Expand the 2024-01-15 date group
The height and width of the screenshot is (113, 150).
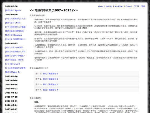[x=11, y=43]
